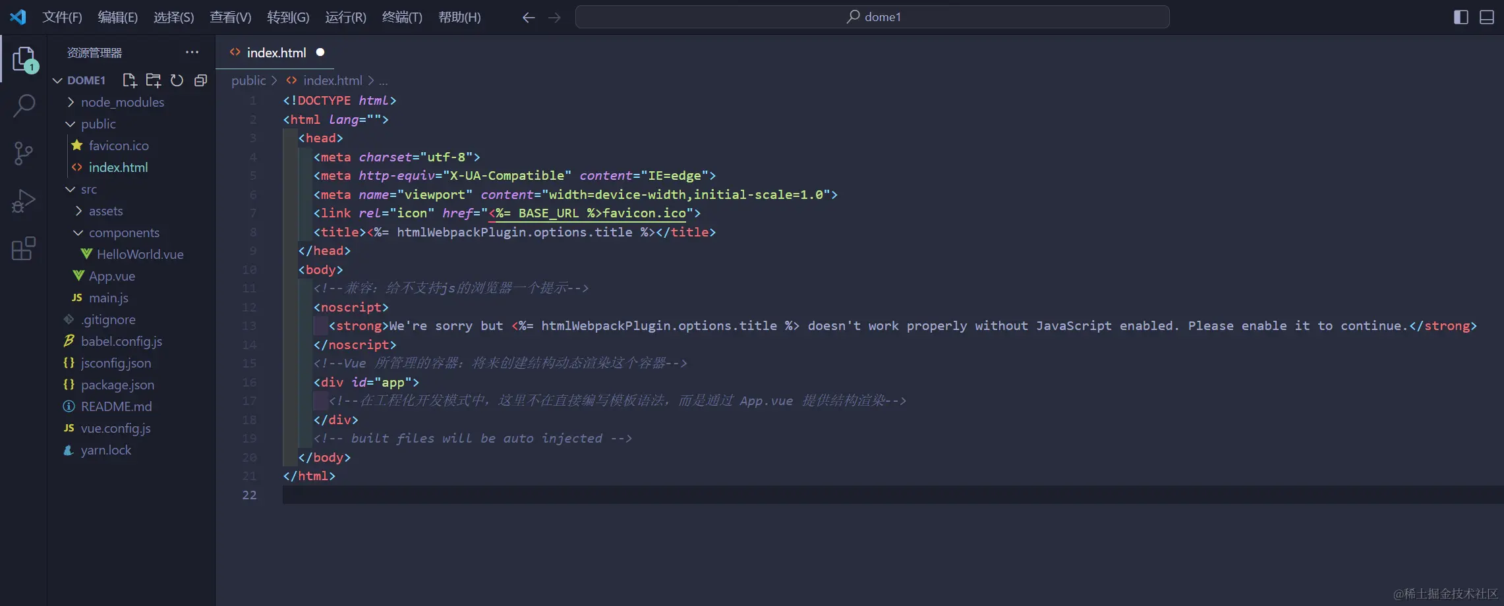1504x606 pixels.
Task: Open babel.config.js file
Action: [121, 341]
